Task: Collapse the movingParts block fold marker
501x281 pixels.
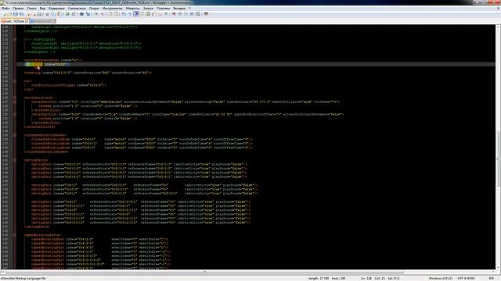Action: click(15, 160)
